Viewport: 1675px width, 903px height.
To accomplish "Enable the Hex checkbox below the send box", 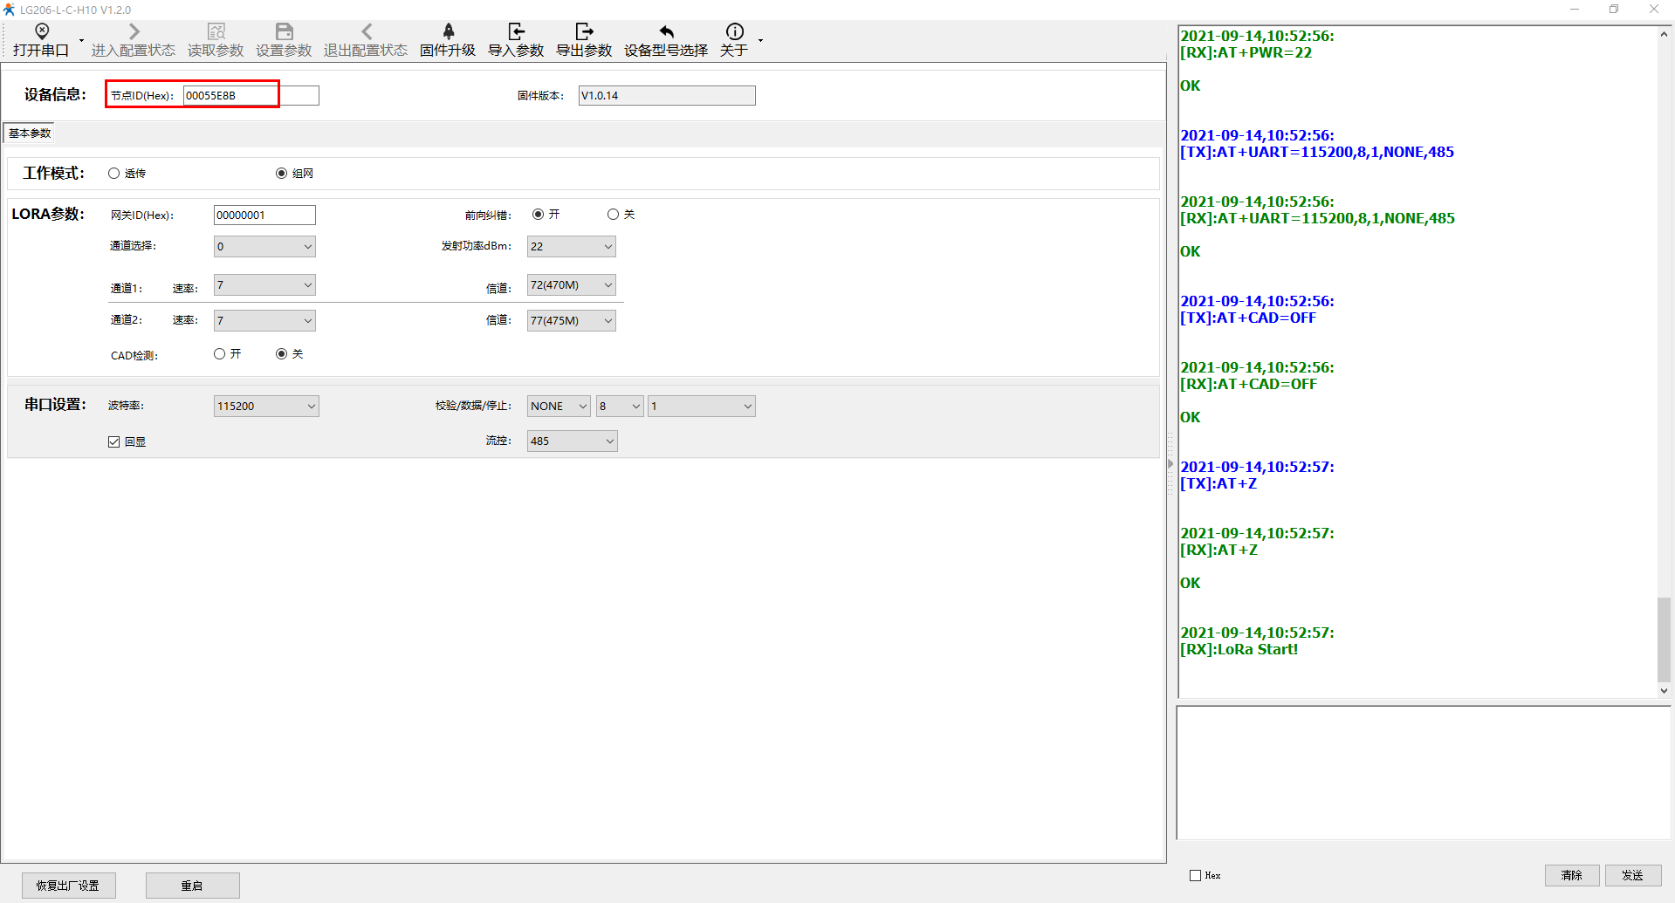I will (x=1195, y=875).
